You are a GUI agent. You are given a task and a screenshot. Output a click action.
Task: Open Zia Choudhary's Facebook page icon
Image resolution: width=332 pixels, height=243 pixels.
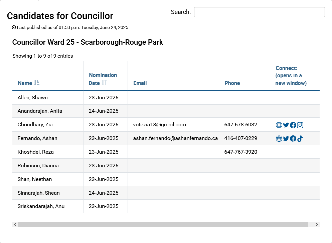coord(293,125)
